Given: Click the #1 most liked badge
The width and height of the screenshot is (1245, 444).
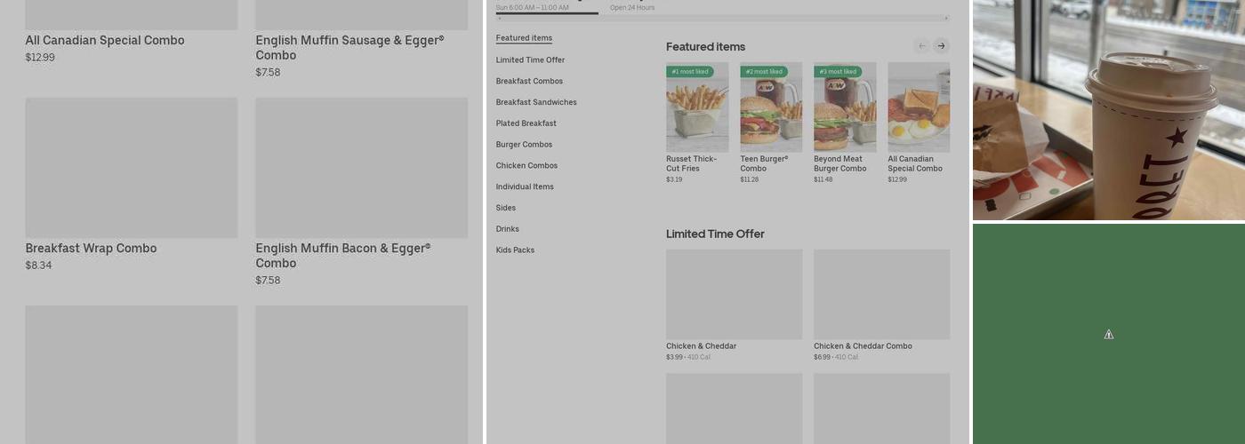Looking at the screenshot, I should click(690, 72).
